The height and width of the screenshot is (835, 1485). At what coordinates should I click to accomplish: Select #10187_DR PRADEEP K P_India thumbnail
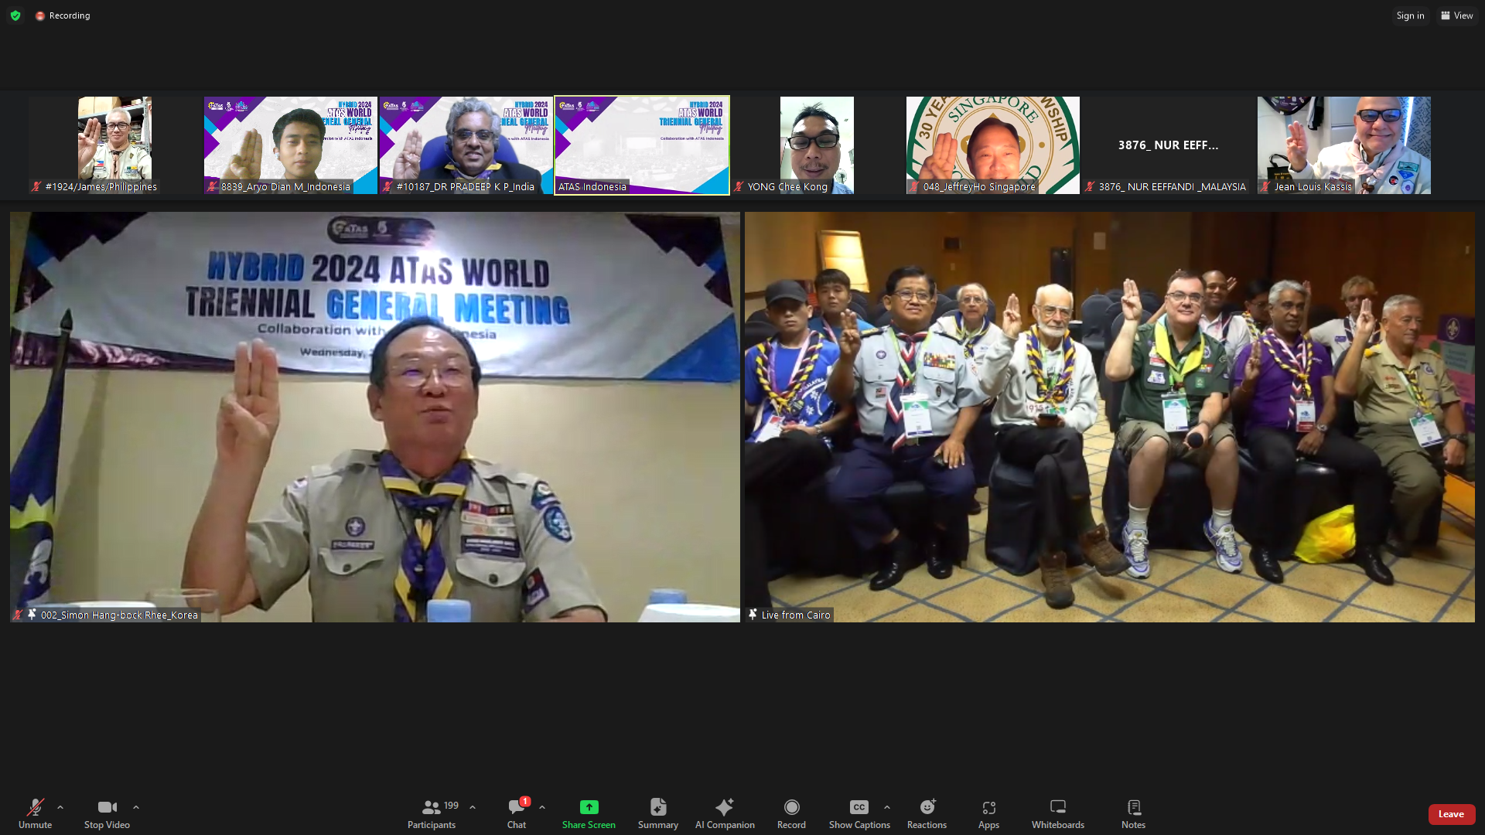point(466,145)
